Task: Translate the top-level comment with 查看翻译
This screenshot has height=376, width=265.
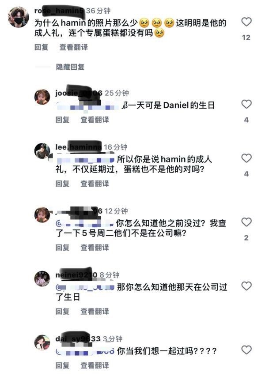Action: point(74,47)
